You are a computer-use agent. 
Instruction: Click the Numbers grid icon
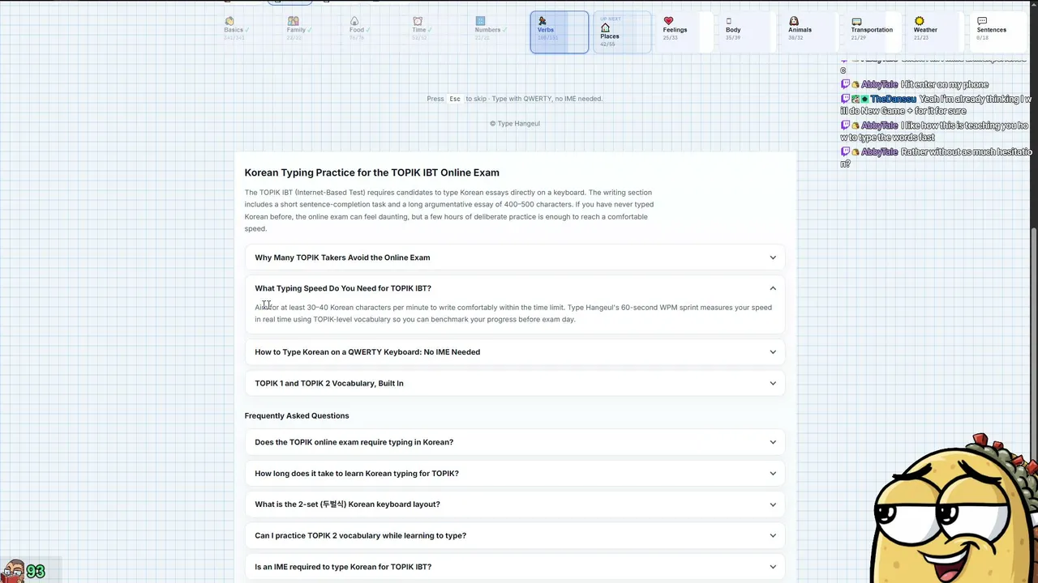(x=480, y=21)
